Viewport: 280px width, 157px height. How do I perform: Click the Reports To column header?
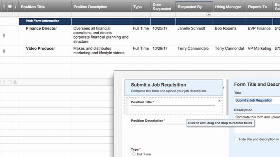coord(259,7)
